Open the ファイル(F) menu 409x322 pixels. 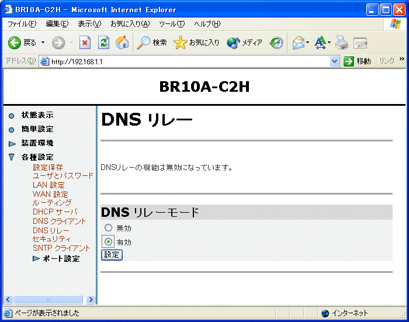coord(22,24)
